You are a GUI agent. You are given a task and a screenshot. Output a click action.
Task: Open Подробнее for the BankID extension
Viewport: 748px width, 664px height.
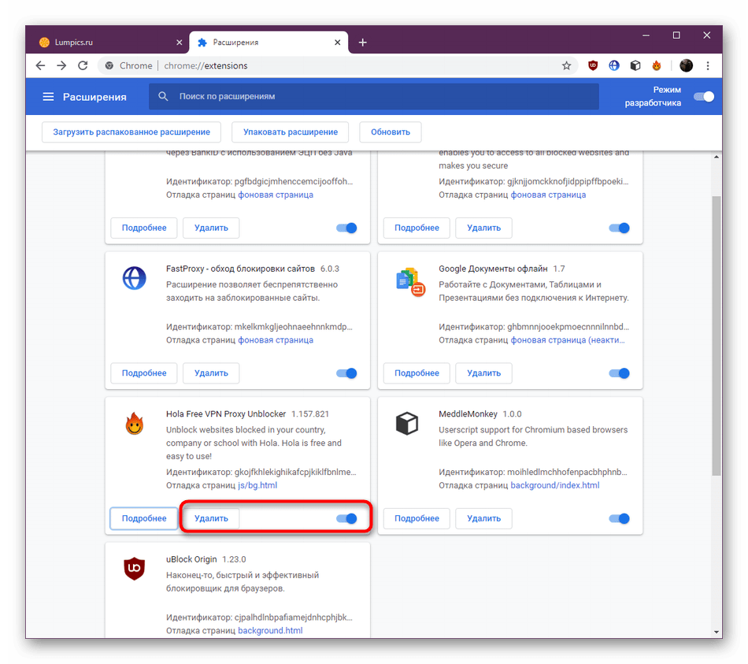pos(144,228)
